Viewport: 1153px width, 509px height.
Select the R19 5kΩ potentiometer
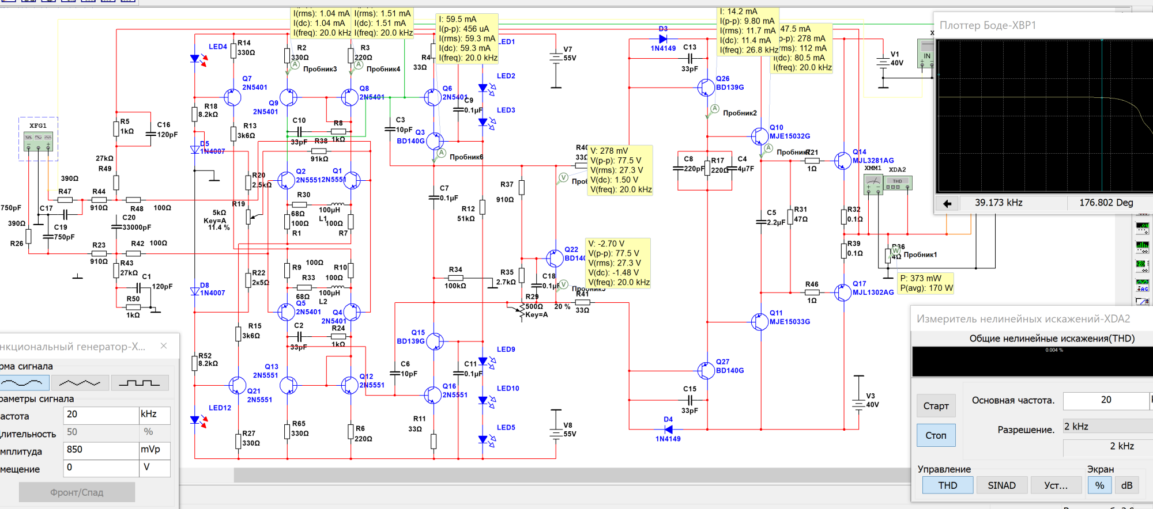[x=250, y=216]
